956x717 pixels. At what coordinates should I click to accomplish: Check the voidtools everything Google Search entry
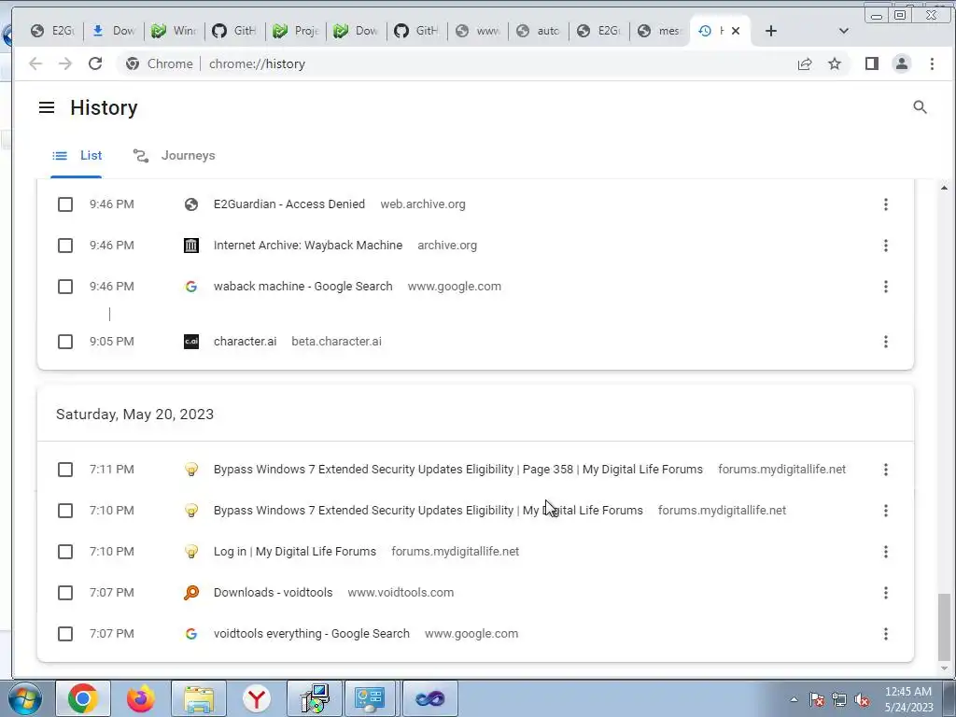click(65, 634)
